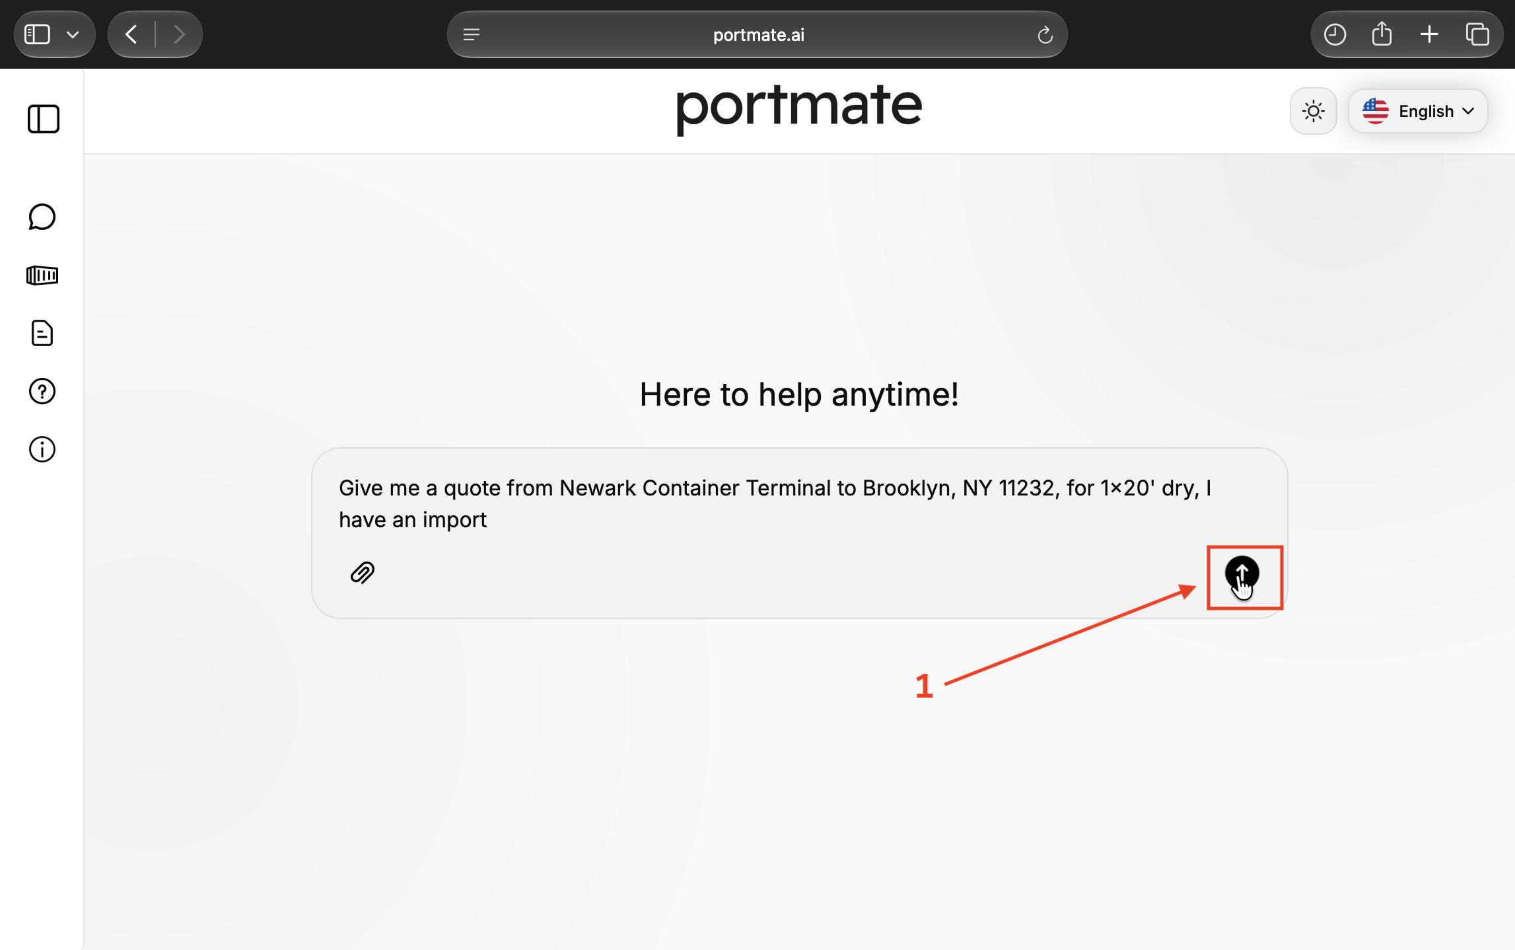Open the English language dropdown
This screenshot has height=950, width=1515.
(1418, 111)
